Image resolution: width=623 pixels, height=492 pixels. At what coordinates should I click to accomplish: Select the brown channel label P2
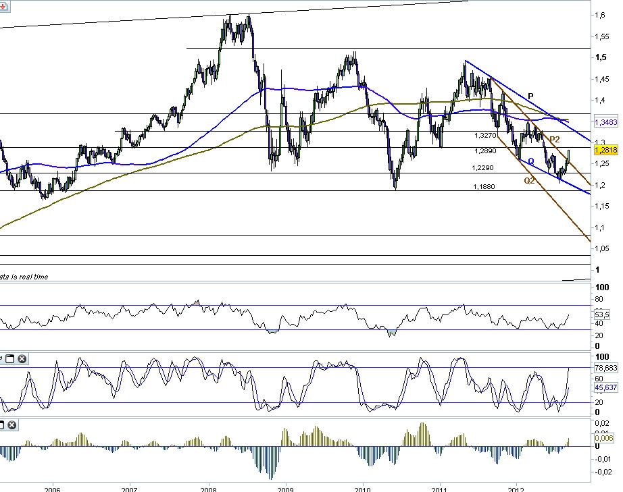(555, 139)
